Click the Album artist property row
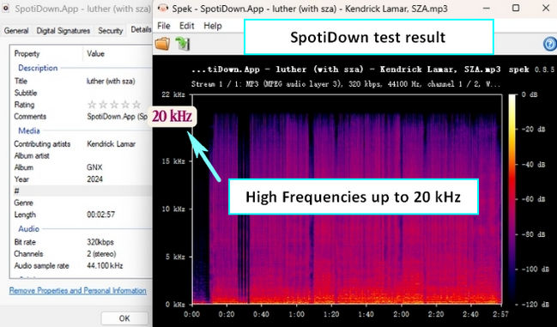 (82, 156)
